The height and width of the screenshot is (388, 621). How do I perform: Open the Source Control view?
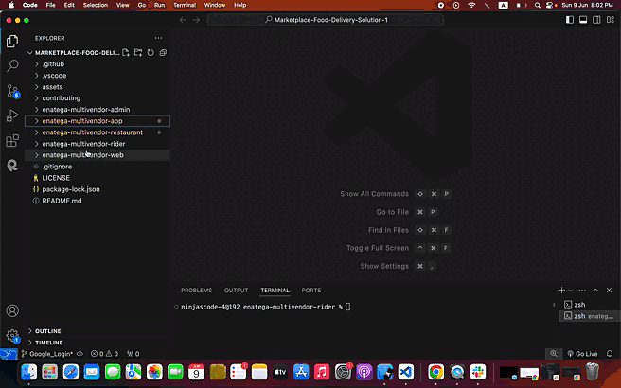click(x=12, y=91)
